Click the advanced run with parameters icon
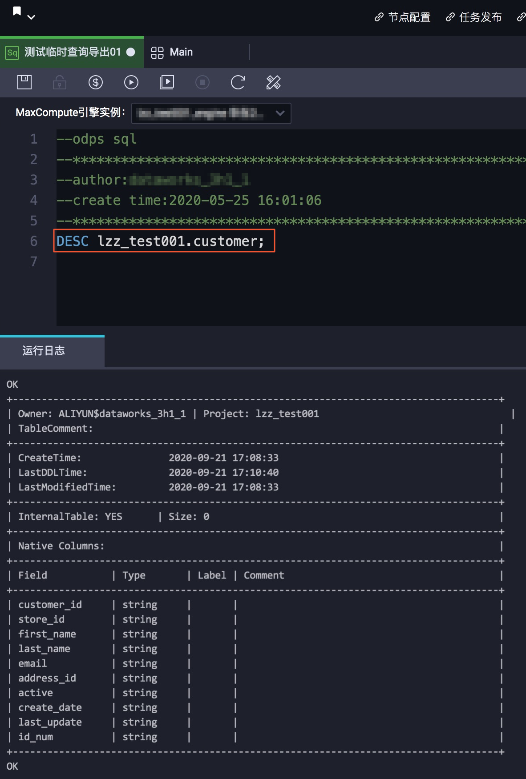The width and height of the screenshot is (526, 779). tap(167, 82)
